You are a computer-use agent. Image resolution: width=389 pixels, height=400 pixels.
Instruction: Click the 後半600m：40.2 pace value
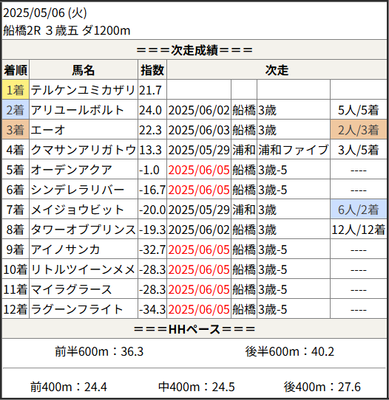290,351
